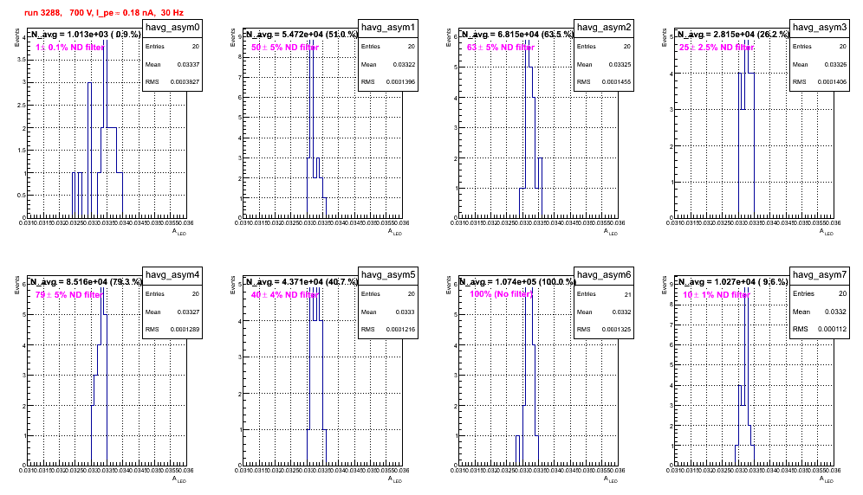The height and width of the screenshot is (495, 863).
Task: Pick the magenta 79± 5% ND filter label
Action: (69, 295)
